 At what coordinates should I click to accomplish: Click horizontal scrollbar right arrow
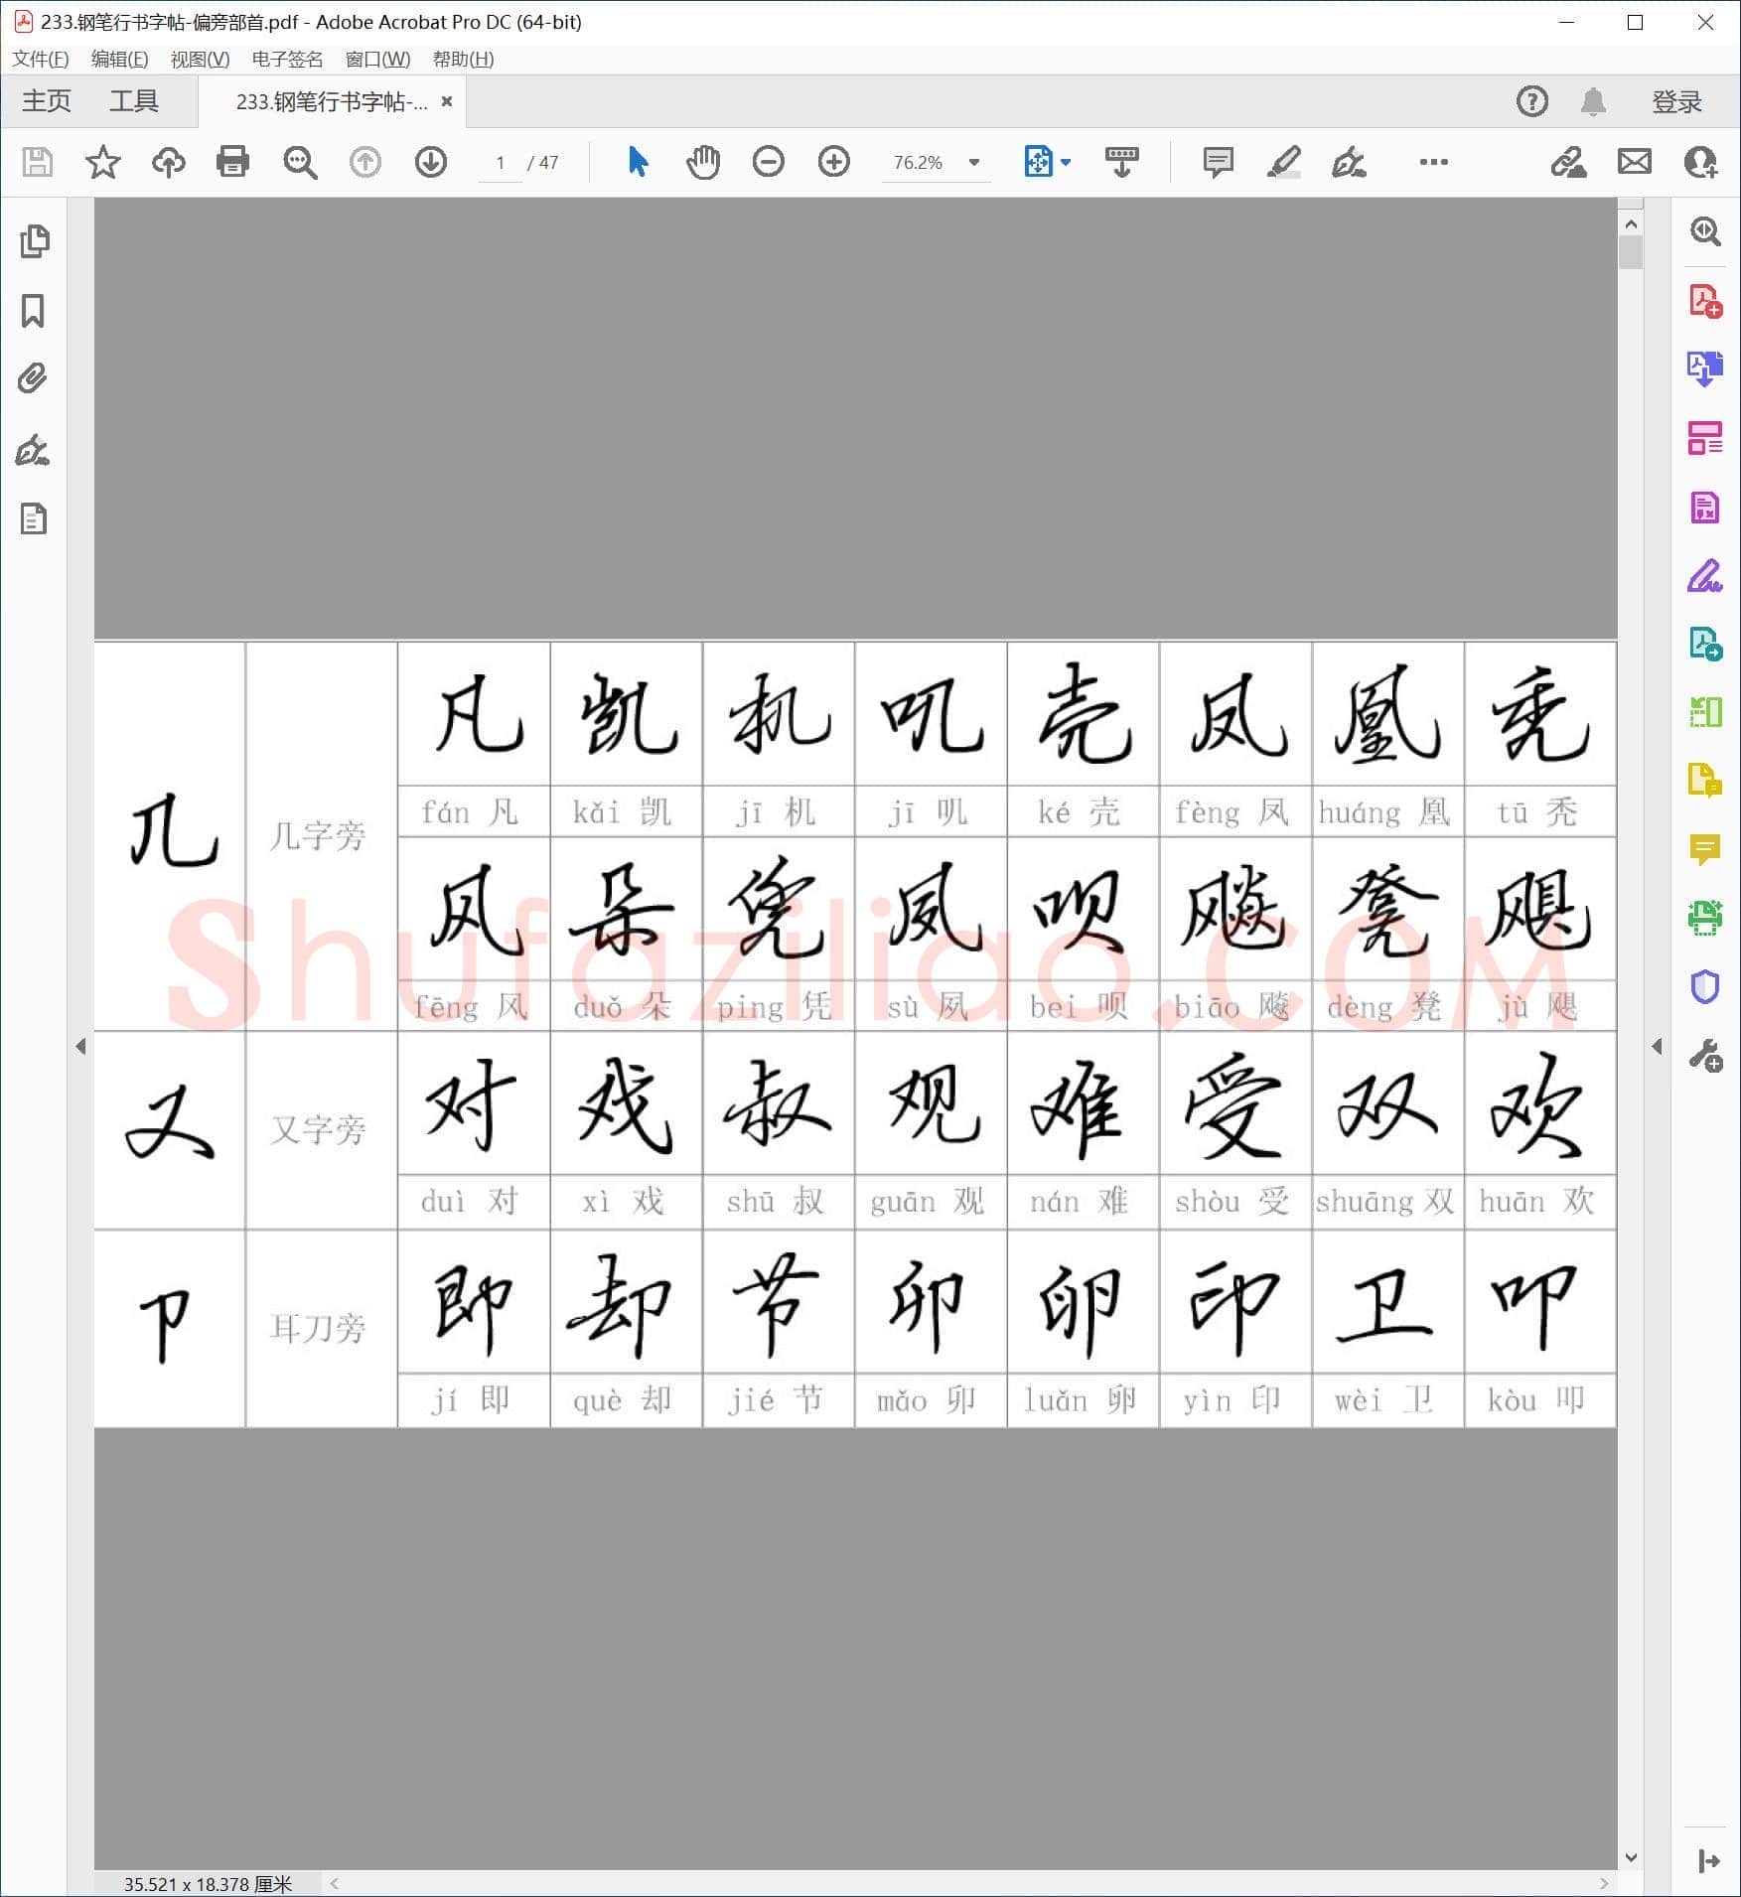point(1604,1883)
